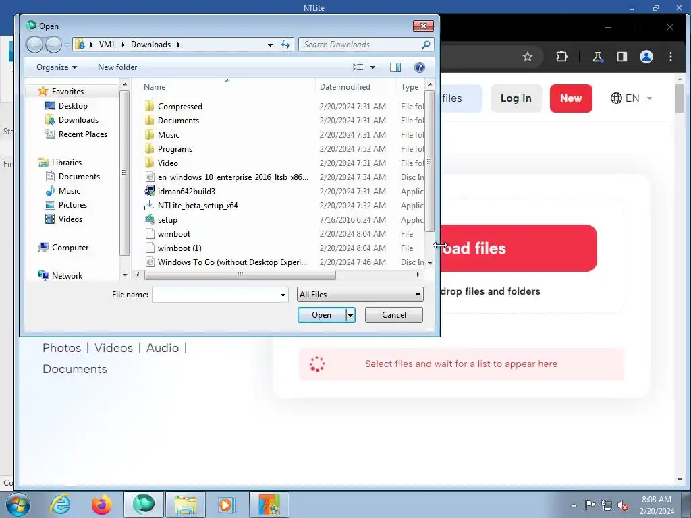Open Chrome profile avatar
Screen dimensions: 691x518
tap(646, 57)
